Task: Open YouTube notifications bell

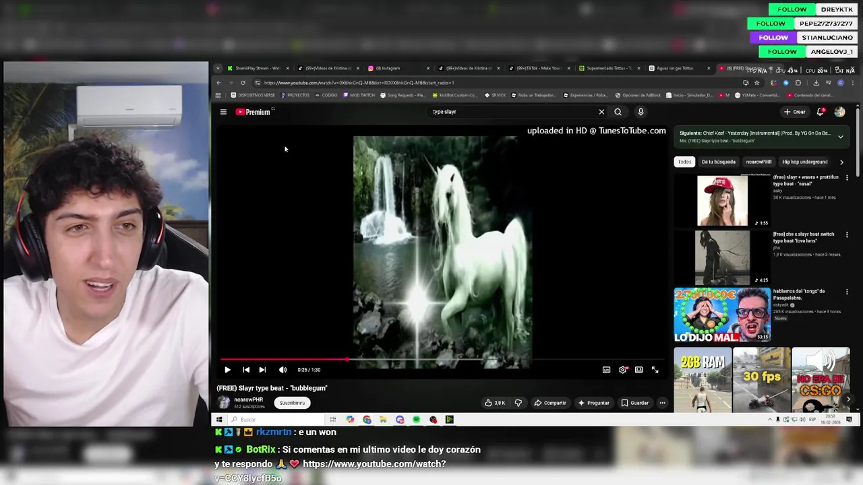Action: click(821, 112)
